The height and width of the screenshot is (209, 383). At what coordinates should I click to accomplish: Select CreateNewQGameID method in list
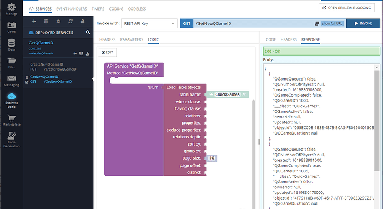[47, 64]
